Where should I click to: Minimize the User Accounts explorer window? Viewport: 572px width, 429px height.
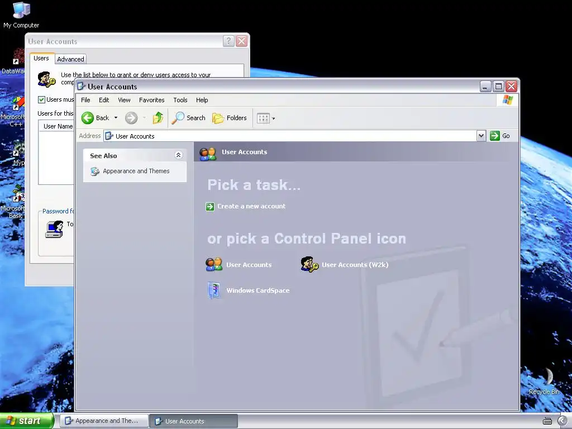pos(485,87)
